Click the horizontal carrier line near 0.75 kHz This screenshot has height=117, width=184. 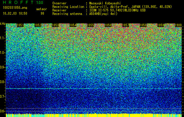pos(94,89)
